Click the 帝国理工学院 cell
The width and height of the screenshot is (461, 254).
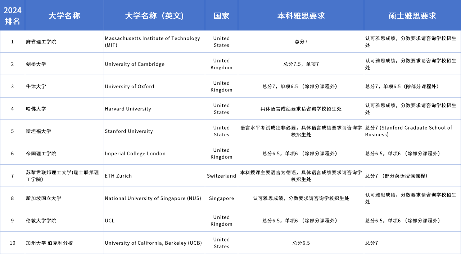[64, 153]
